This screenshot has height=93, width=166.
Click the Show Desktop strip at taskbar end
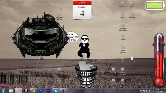pyautogui.click(x=165, y=91)
